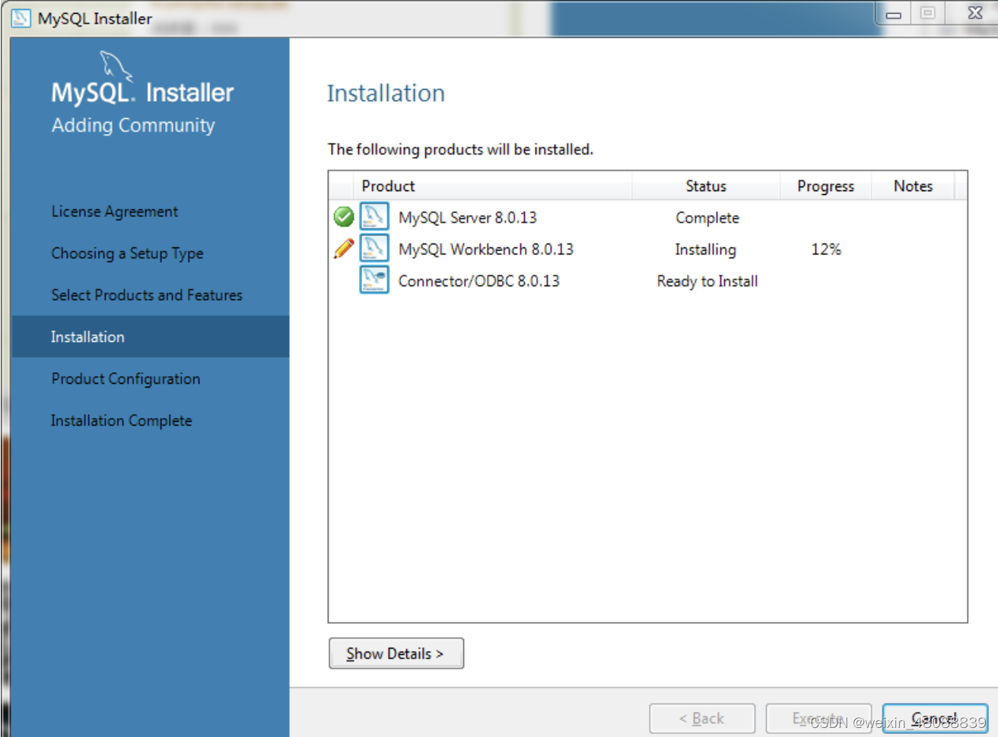Click the Notes column header
Screen dimensions: 998x737
coord(913,186)
